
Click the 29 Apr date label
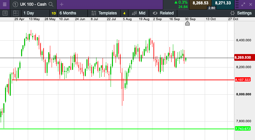(19, 19)
